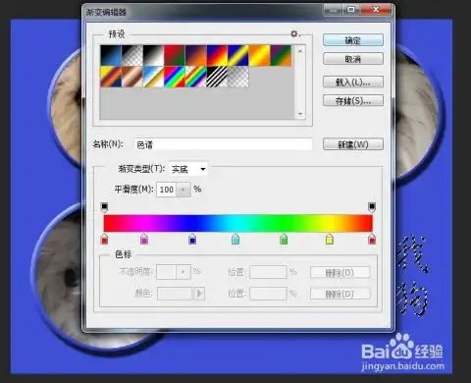Click the 颜色 color swatch box
Viewport: 471px width, 383px height.
click(175, 294)
